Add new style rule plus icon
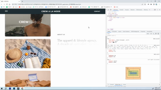 click(x=154, y=34)
